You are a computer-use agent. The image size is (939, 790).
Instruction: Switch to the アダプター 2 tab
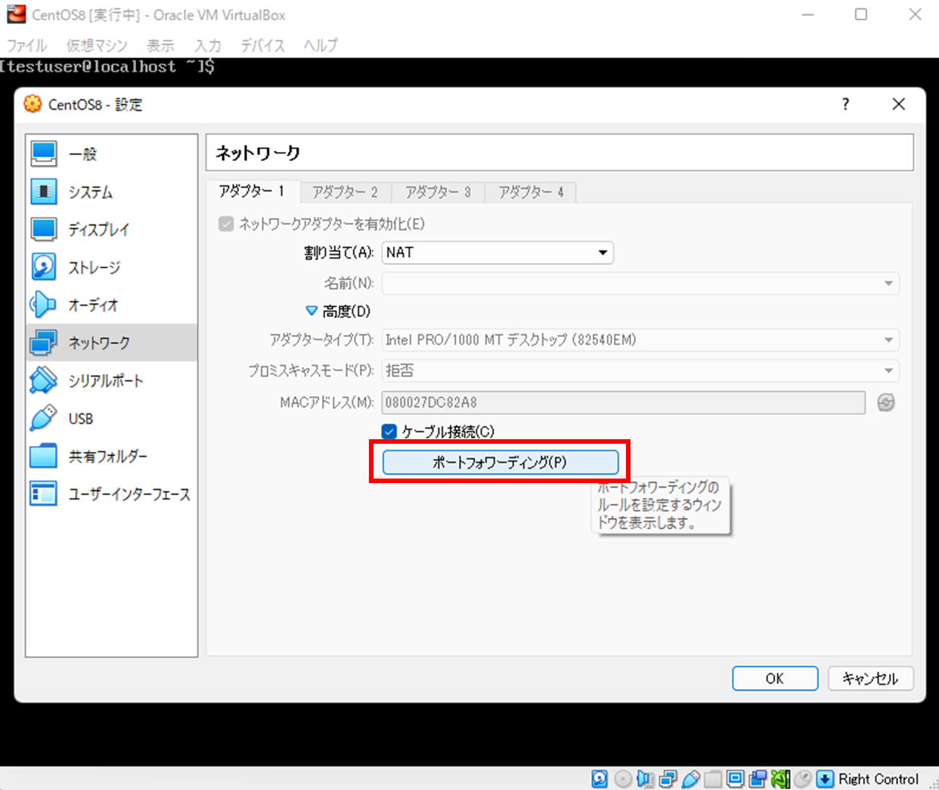(345, 192)
